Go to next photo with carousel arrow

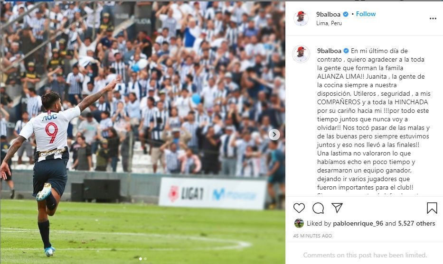(x=274, y=135)
